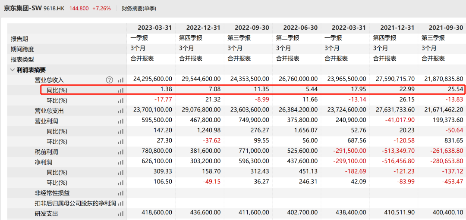Click revenue cell 29,544,600.00

coord(201,79)
